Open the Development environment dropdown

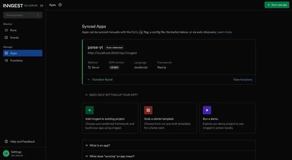tap(23, 15)
